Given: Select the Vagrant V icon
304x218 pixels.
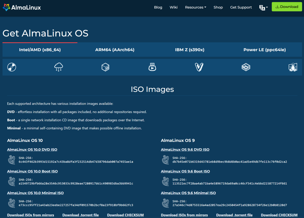Looking at the screenshot, I should coord(199,67).
